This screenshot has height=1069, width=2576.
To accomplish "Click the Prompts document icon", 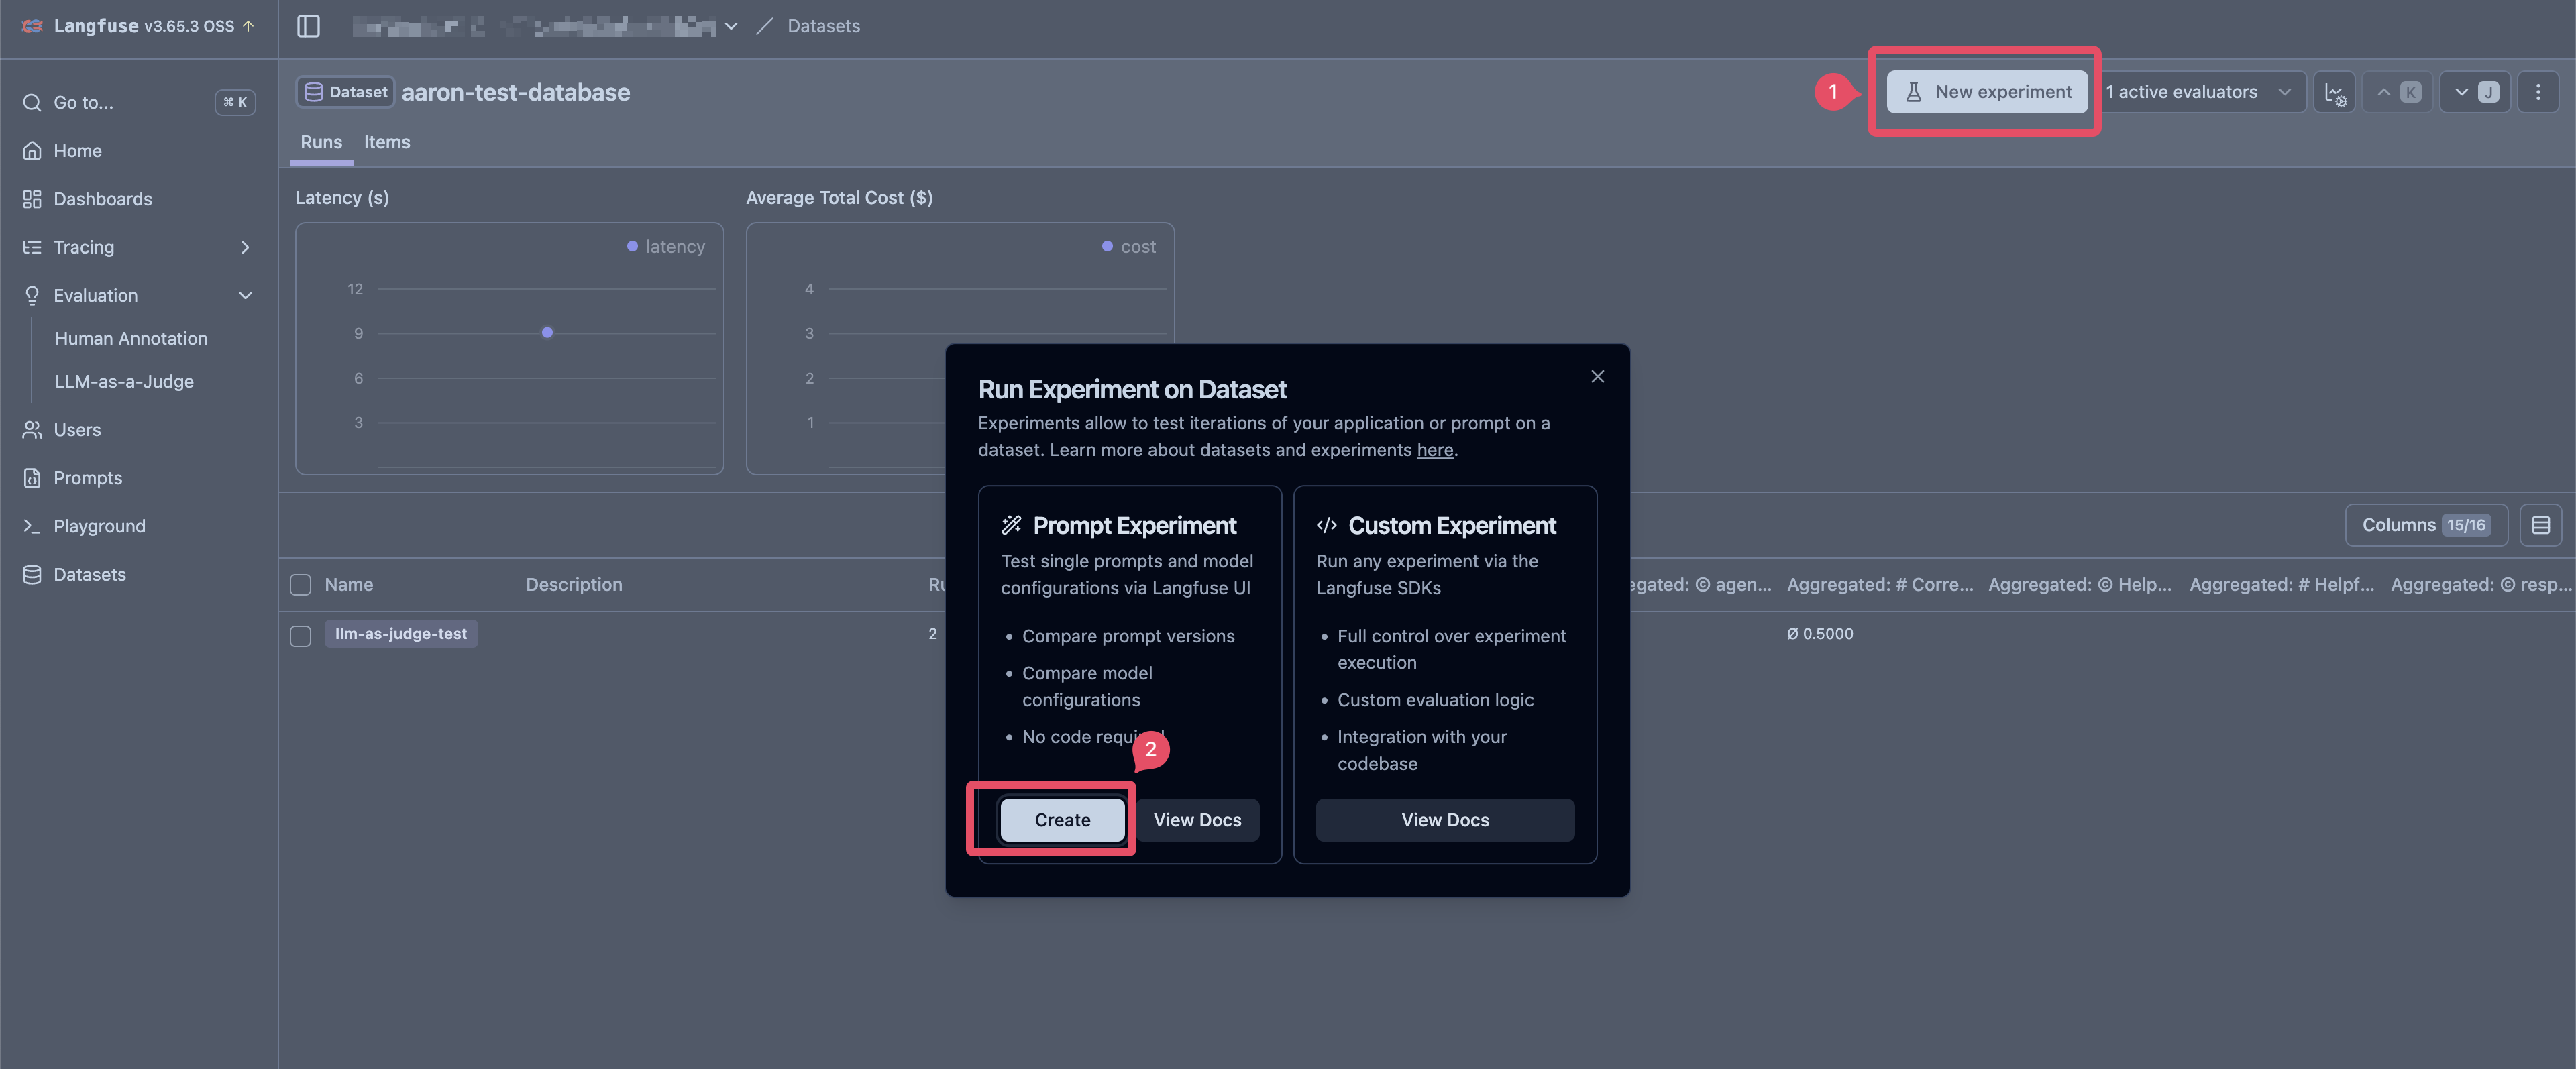I will (x=32, y=478).
